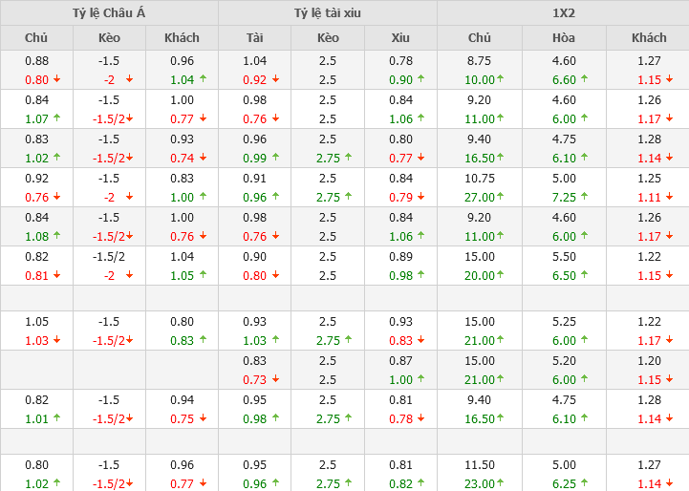Click the 10.75 odds value
Viewport: 689px width, 491px height.
[x=480, y=178]
